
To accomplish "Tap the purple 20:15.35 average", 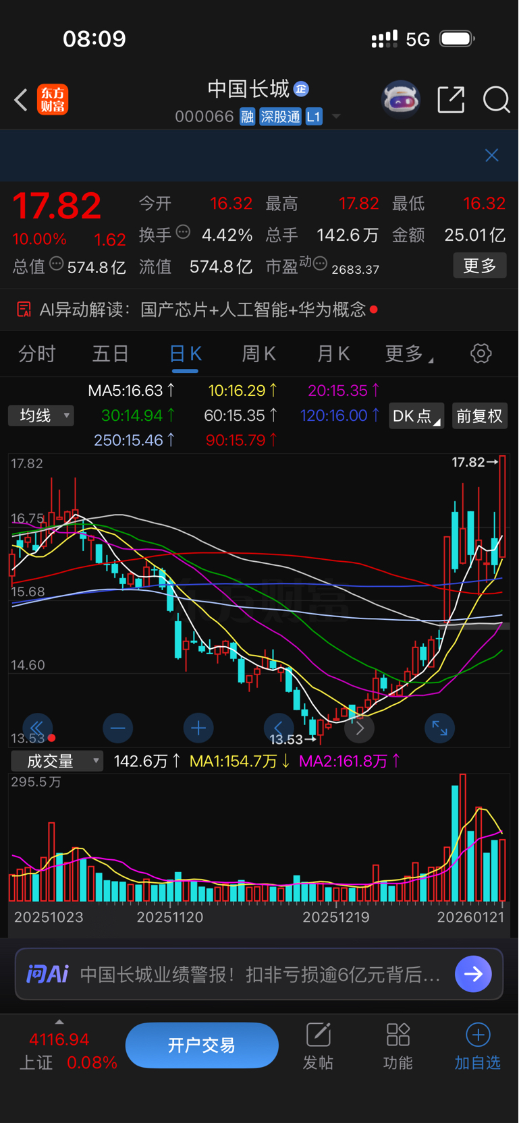I will click(x=344, y=391).
